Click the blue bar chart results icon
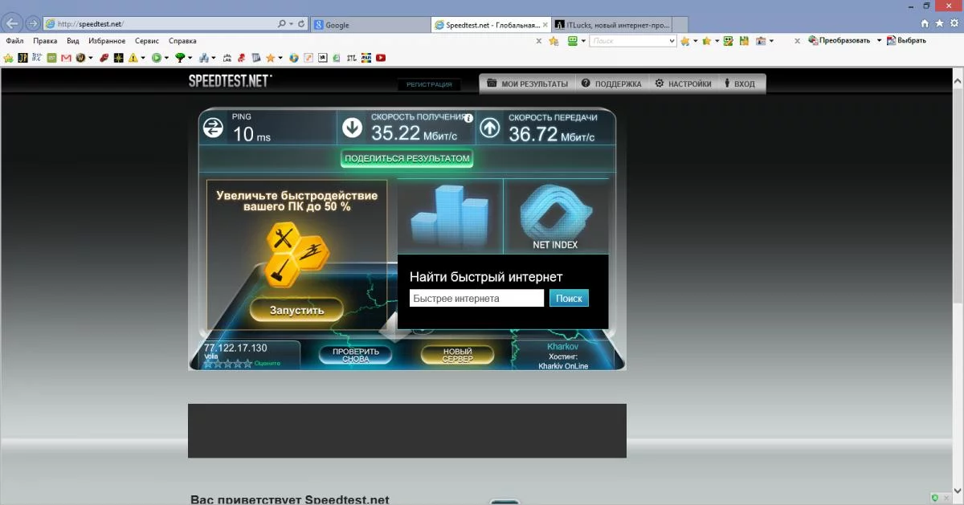The height and width of the screenshot is (505, 964). pyautogui.click(x=449, y=215)
